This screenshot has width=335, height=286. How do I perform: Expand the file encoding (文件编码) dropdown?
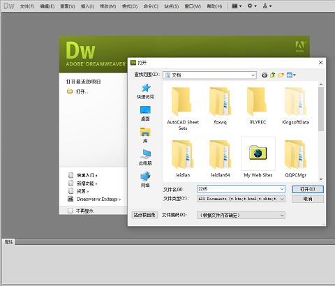click(282, 216)
